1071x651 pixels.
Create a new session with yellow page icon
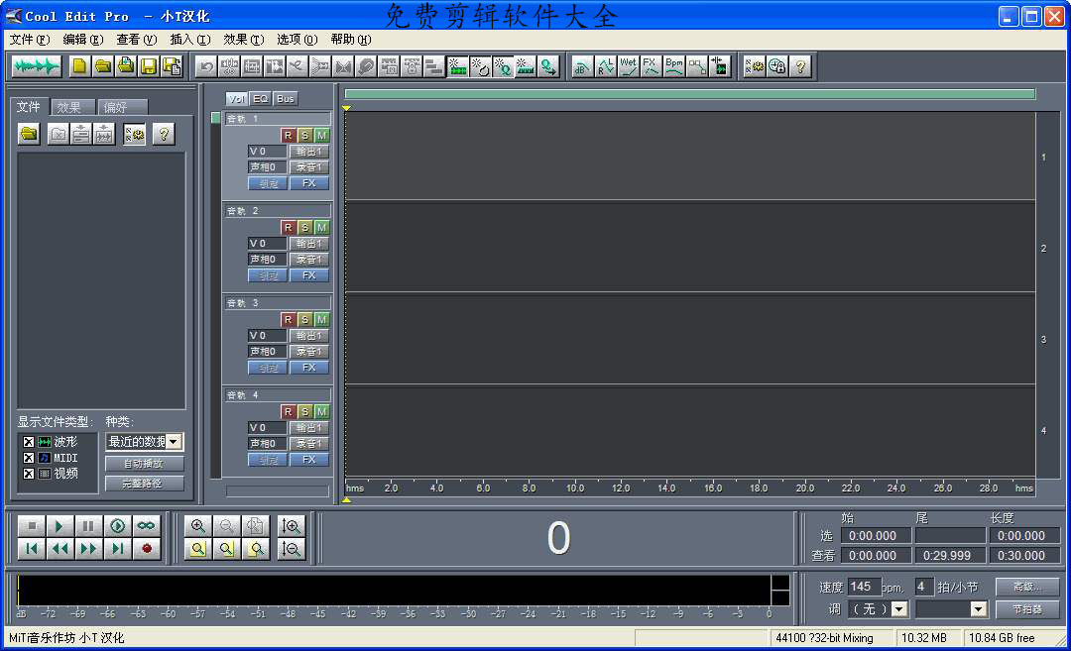click(80, 66)
